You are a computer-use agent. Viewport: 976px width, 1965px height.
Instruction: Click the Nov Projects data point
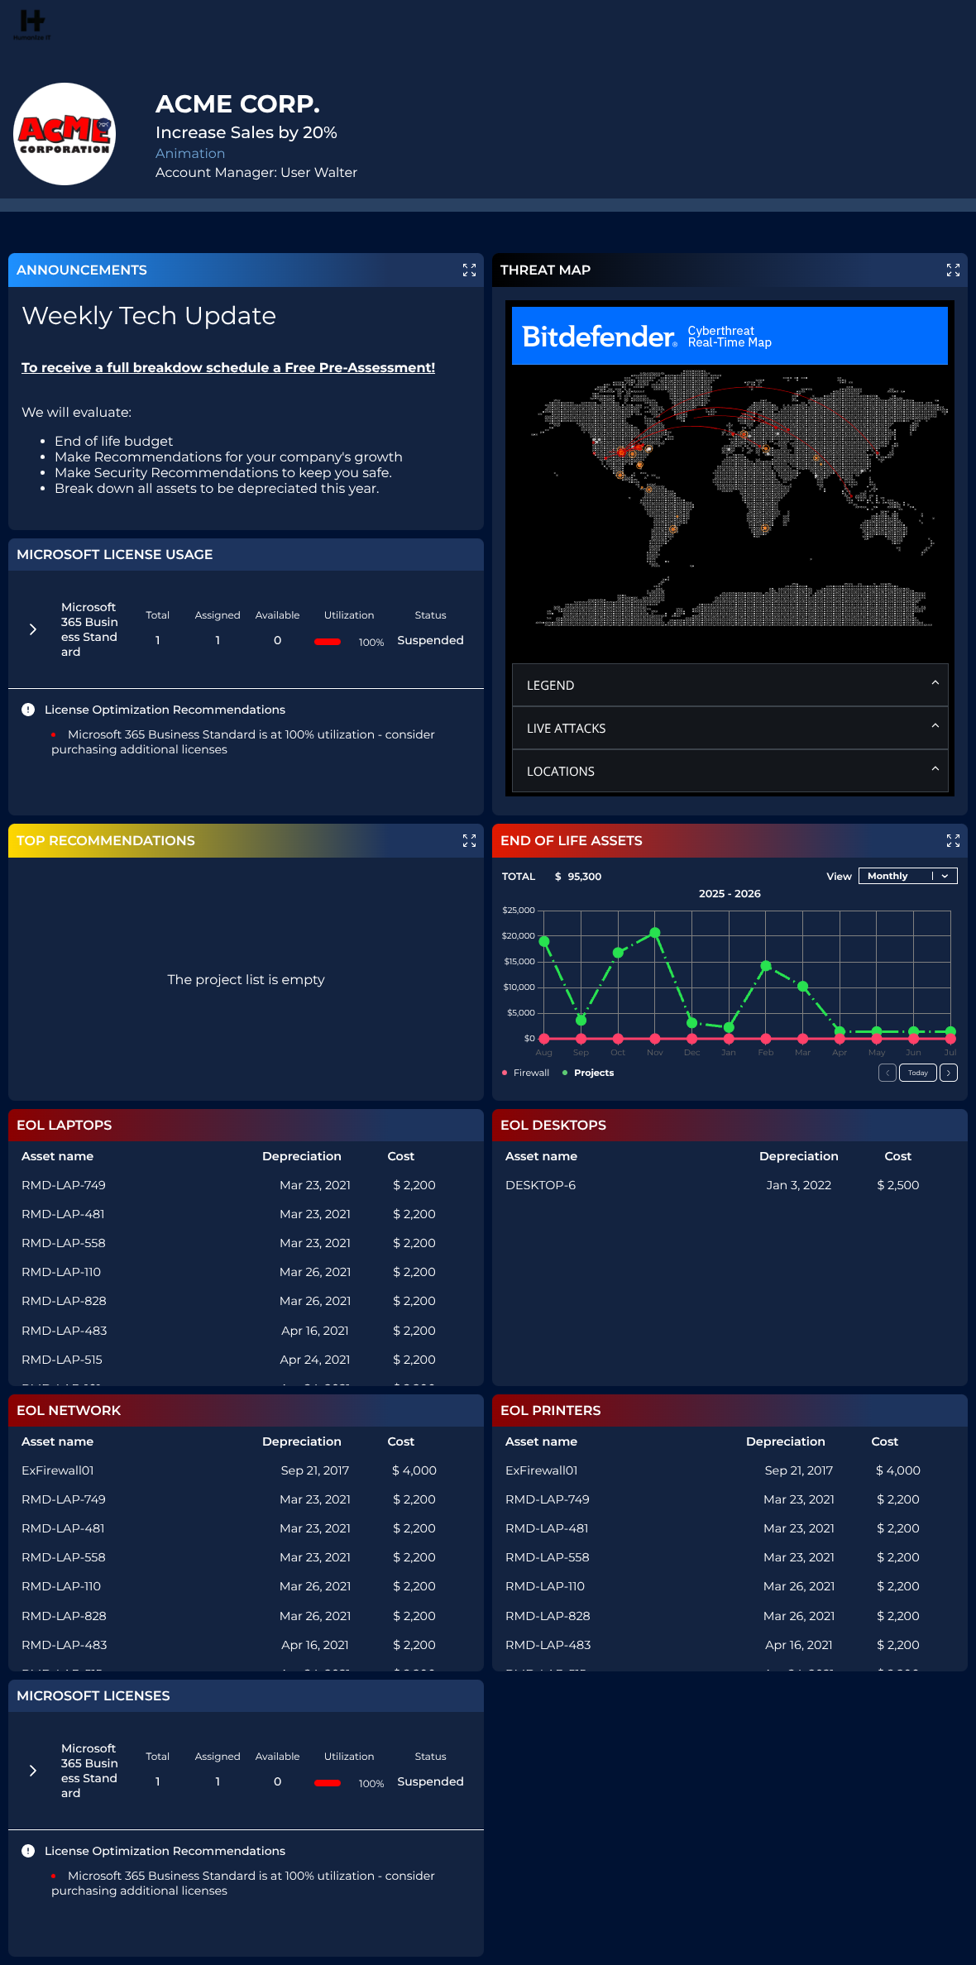[655, 932]
